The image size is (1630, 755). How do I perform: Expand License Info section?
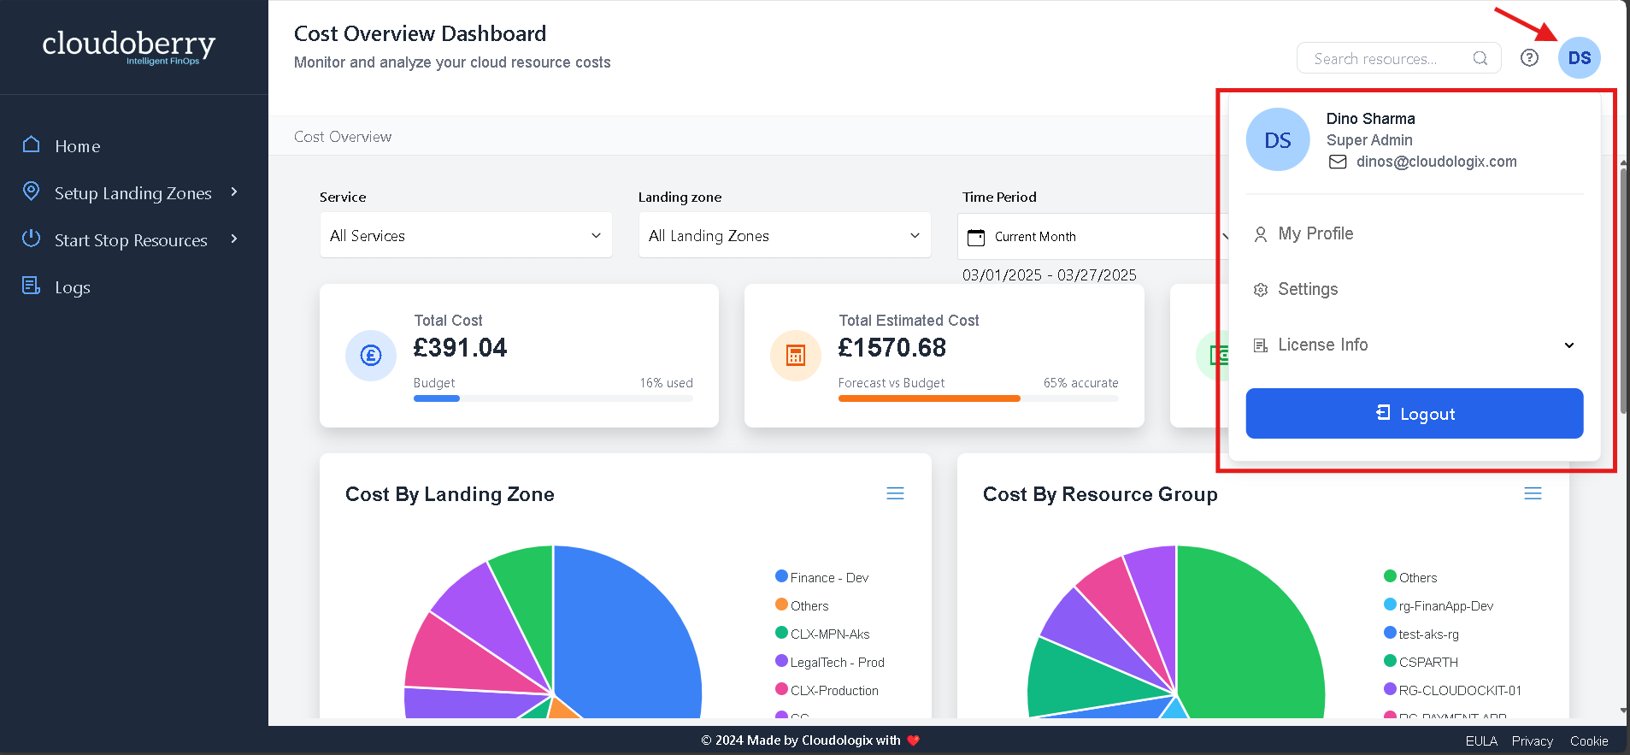pyautogui.click(x=1415, y=345)
